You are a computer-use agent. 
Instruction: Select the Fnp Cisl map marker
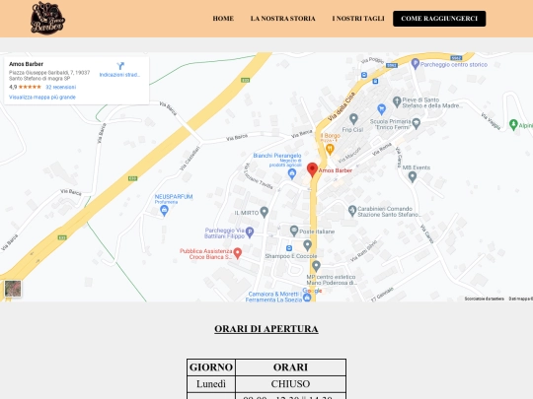353,119
